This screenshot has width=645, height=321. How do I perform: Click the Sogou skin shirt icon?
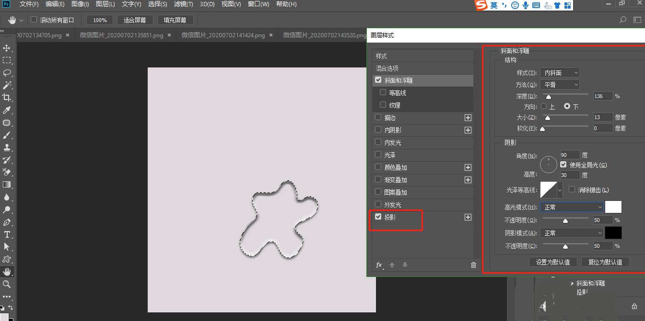click(557, 6)
